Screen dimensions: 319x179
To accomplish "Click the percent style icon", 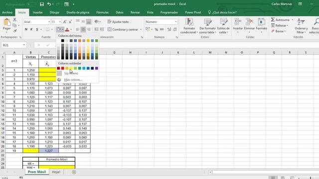I will pos(156,30).
